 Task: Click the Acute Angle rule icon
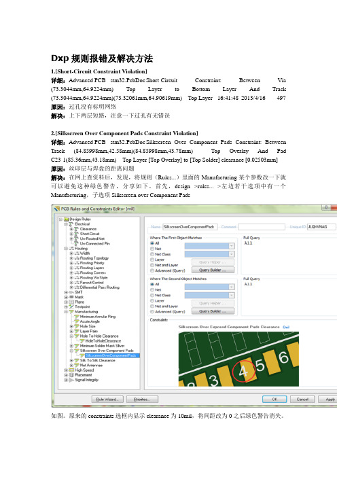[x=77, y=321]
